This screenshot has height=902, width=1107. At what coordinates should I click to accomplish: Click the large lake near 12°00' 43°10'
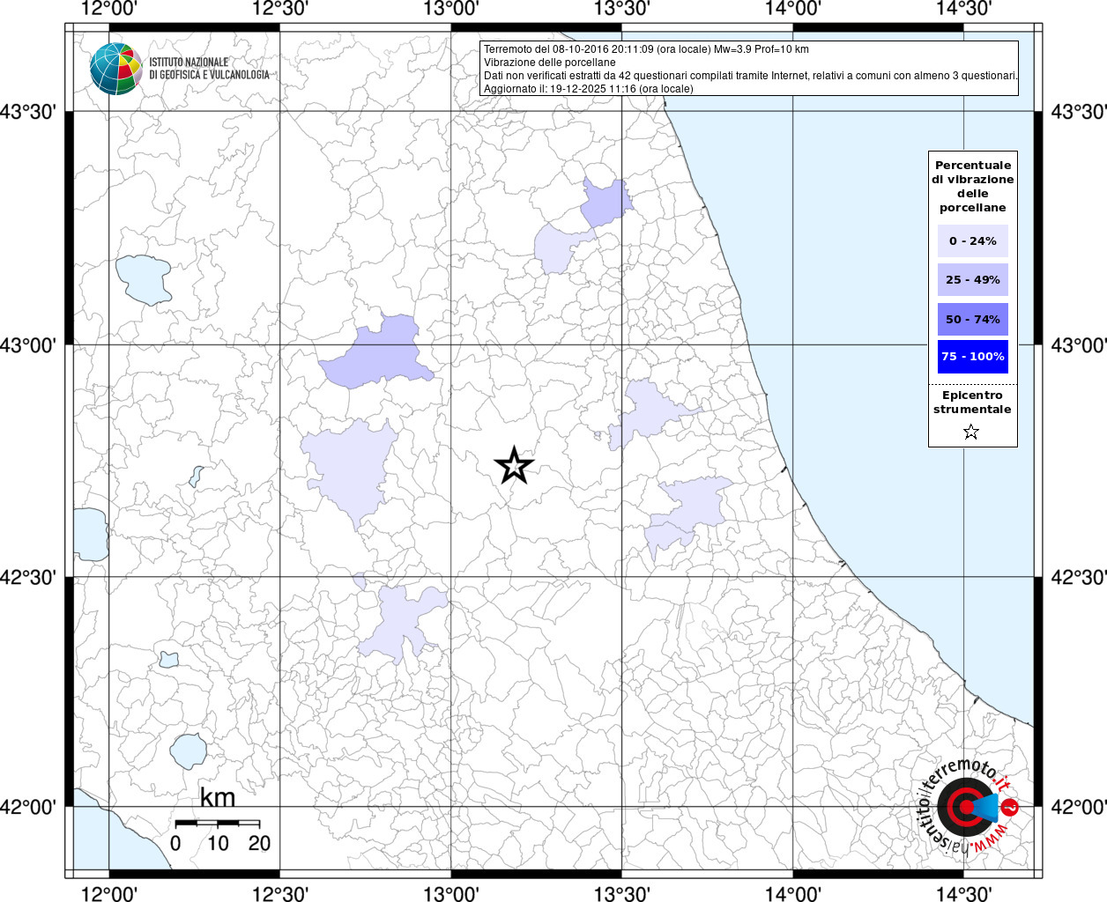click(x=144, y=280)
